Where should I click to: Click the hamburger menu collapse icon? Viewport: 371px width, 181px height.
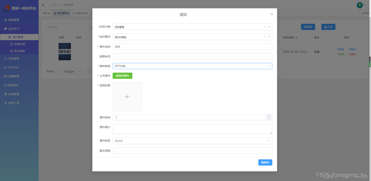43,5
